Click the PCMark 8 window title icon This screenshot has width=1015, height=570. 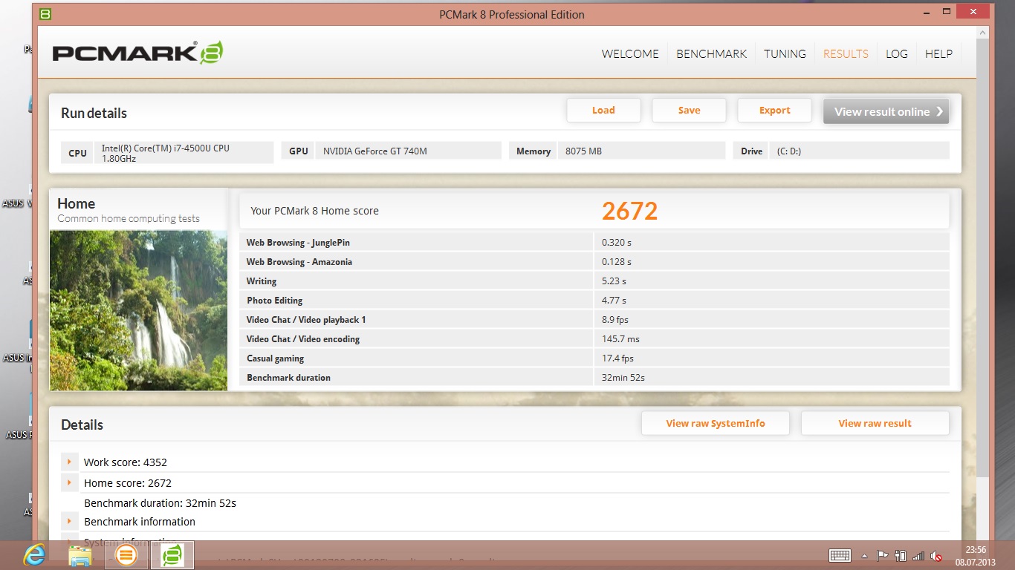[x=45, y=14]
